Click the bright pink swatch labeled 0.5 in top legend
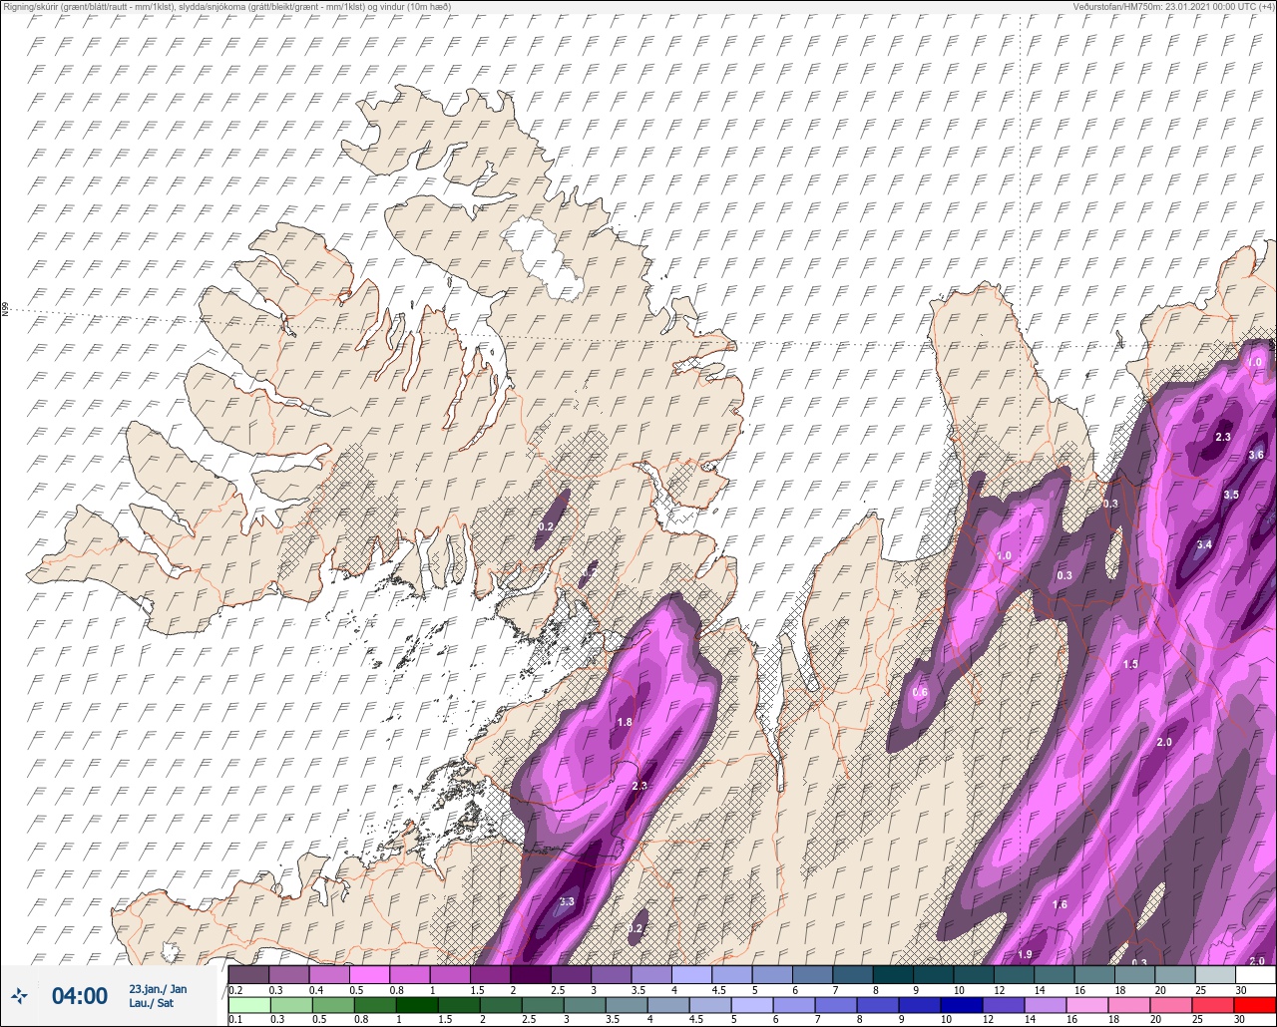Viewport: 1277px width, 1027px height. pyautogui.click(x=369, y=974)
